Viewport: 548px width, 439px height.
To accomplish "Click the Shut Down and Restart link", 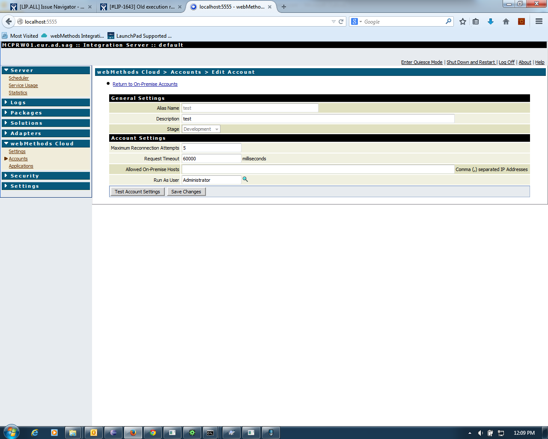I will tap(471, 62).
